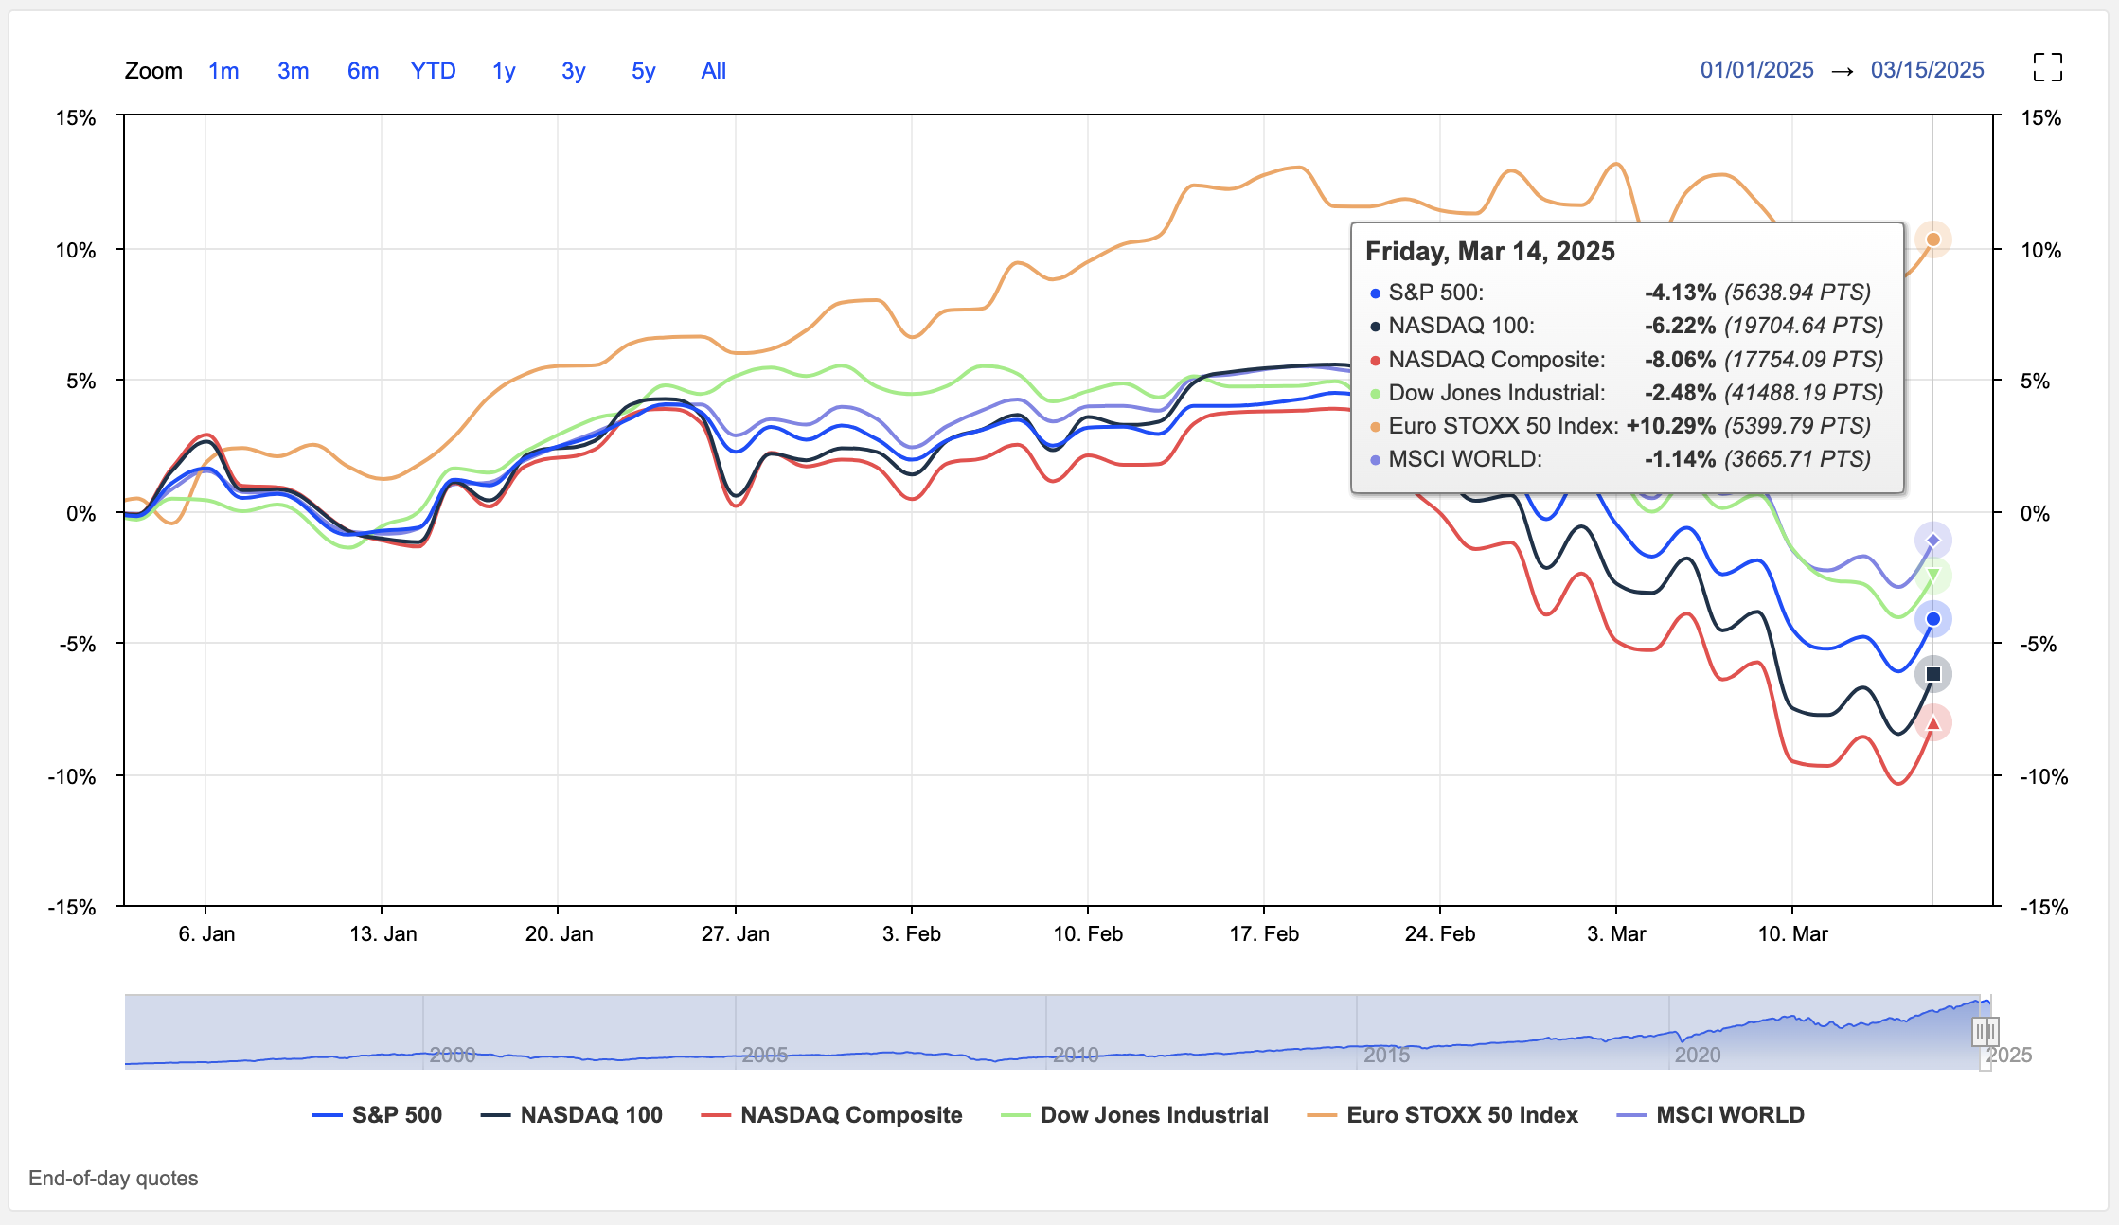Toggle NASDAQ 100 series in legend
Viewport: 2119px width, 1225px height.
[572, 1115]
